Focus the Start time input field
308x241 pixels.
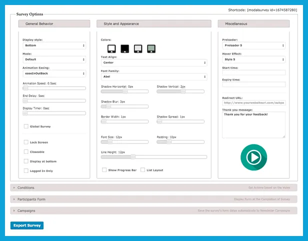pos(254,72)
